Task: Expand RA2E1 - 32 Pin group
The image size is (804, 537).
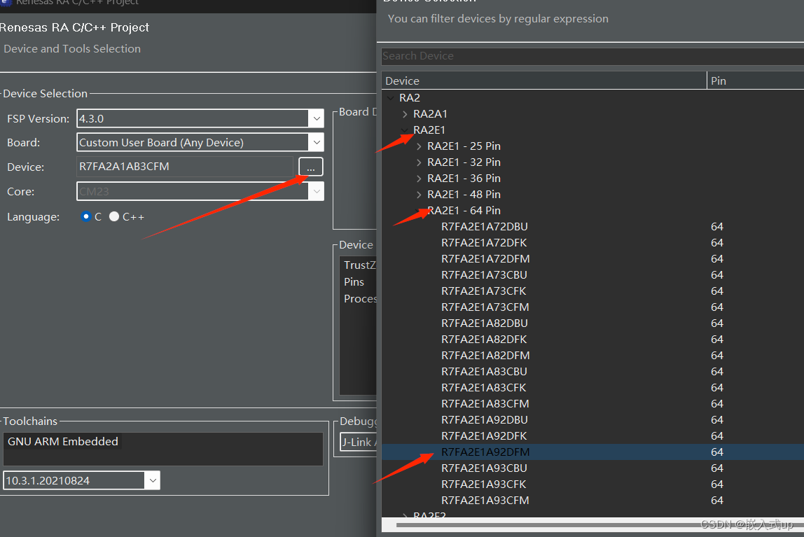Action: 419,162
